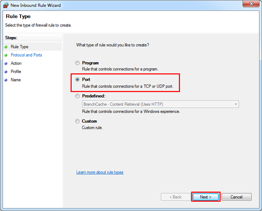
Task: Click the firewall wizard title bar icon
Action: [6, 5]
